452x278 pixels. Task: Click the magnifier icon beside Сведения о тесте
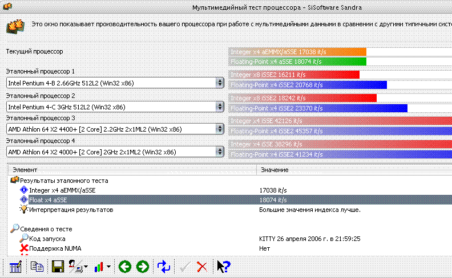point(14,228)
